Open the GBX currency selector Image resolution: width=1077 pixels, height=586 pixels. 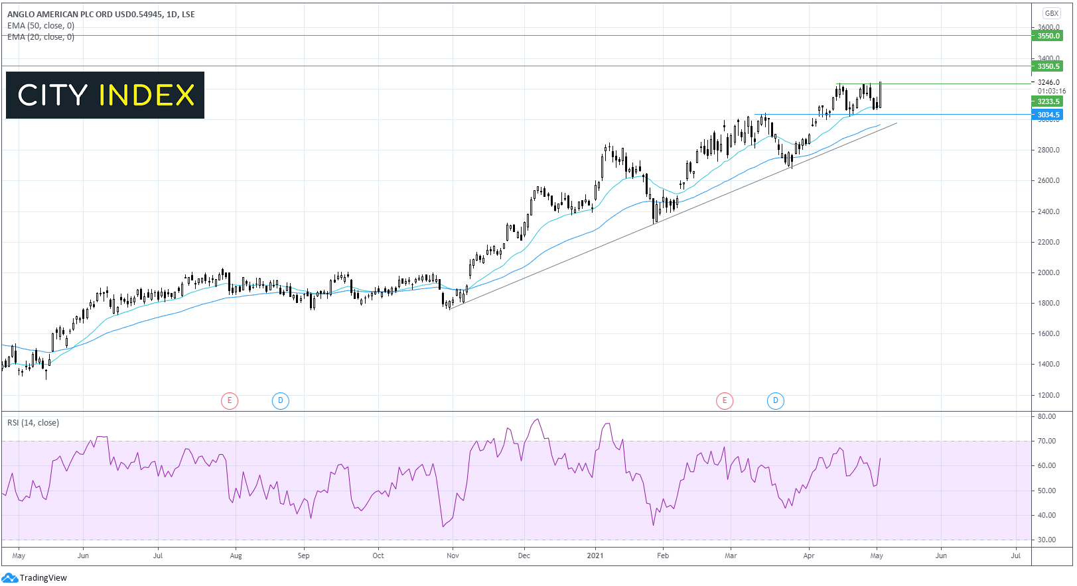1051,13
